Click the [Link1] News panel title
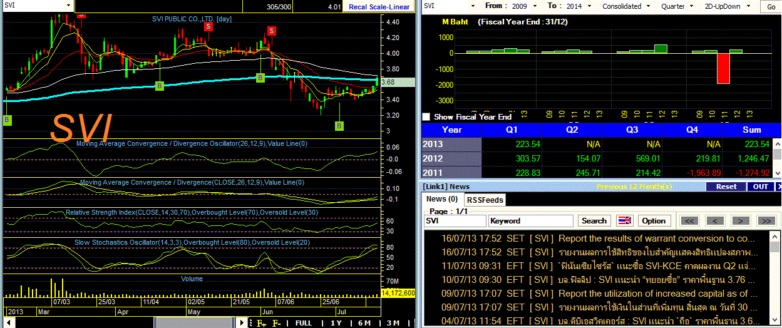The height and width of the screenshot is (328, 782). [446, 187]
